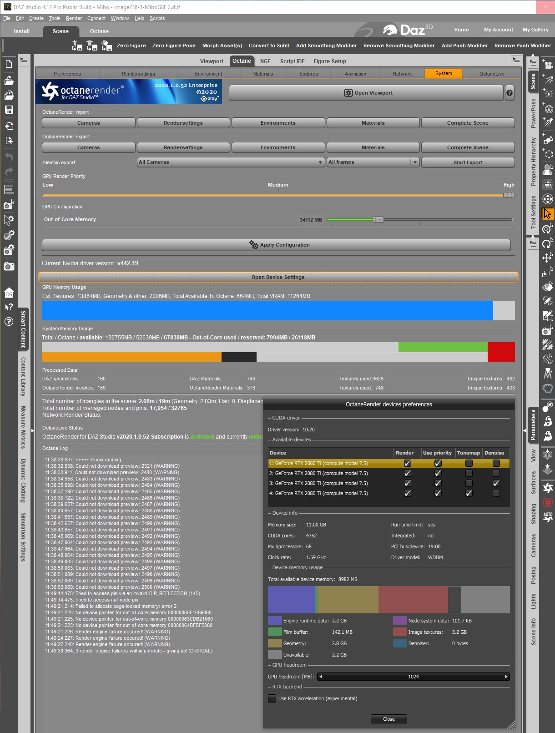Image resolution: width=555 pixels, height=733 pixels.
Task: Open the All Cameras dropdown
Action: point(231,162)
